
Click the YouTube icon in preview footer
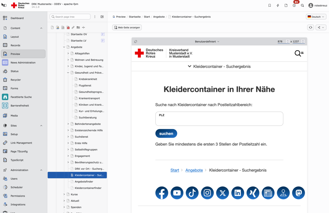pos(177,193)
